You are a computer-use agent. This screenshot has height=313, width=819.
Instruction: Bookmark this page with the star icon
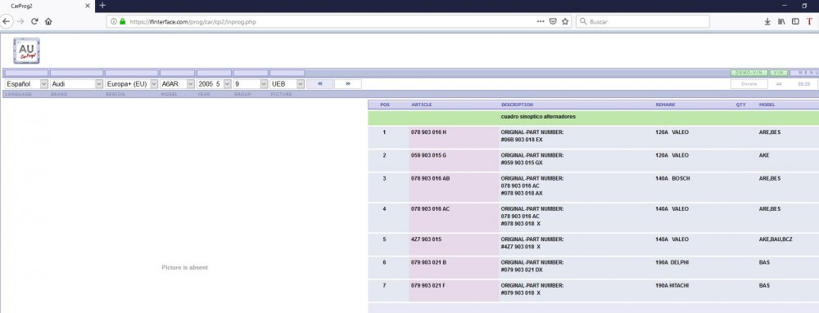[565, 22]
